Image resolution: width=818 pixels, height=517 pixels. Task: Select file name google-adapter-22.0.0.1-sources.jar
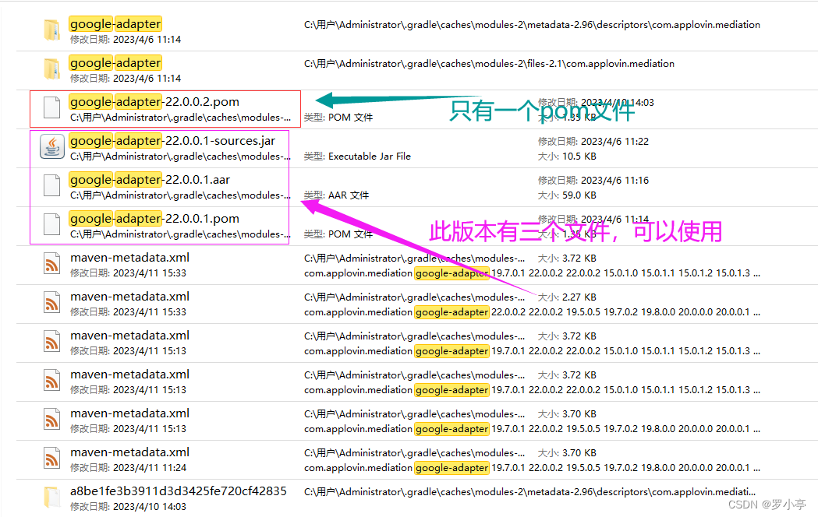(172, 141)
